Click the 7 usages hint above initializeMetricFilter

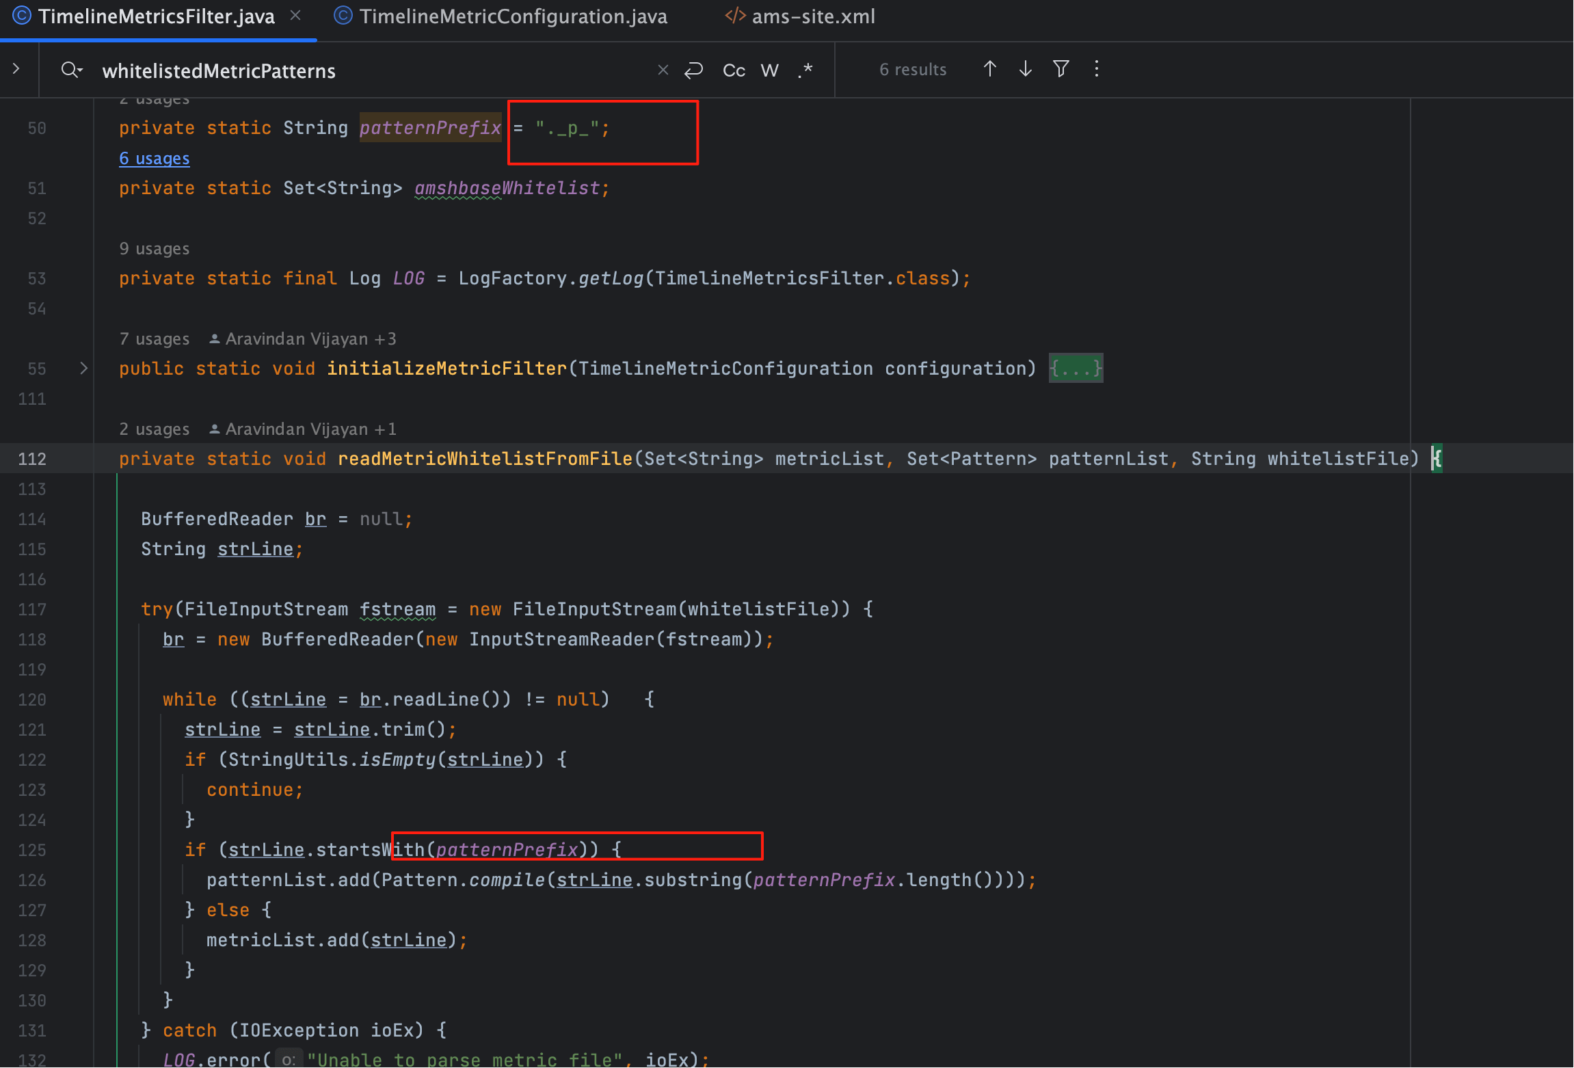[x=155, y=339]
